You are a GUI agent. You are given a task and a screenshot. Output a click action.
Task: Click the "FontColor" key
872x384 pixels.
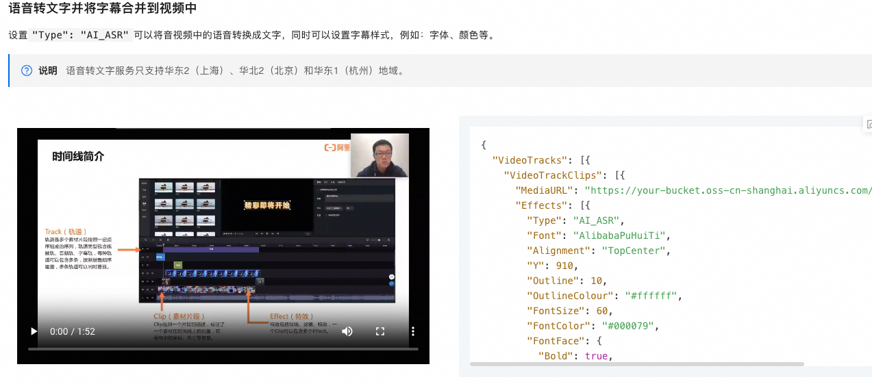click(558, 326)
